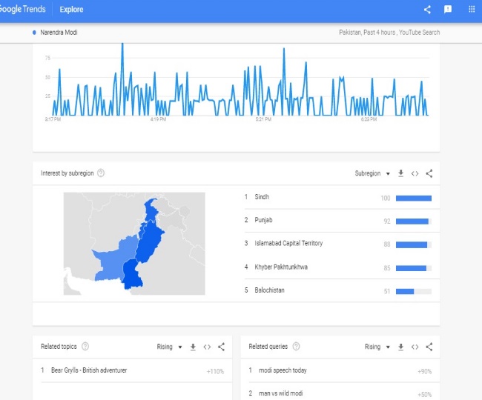482x400 pixels.
Task: Embed the Related queries widget
Action: [x=415, y=347]
